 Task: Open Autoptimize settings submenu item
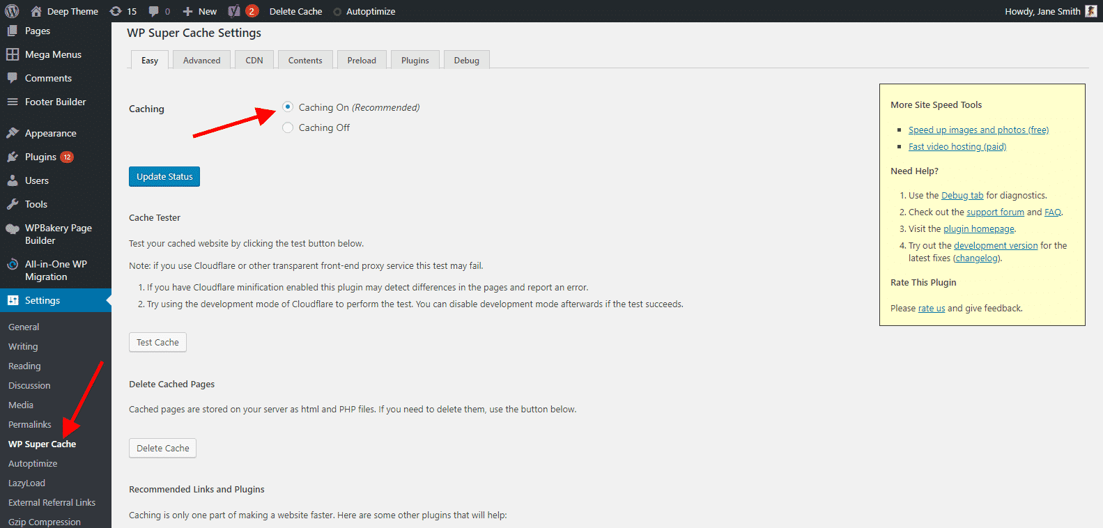coord(33,463)
